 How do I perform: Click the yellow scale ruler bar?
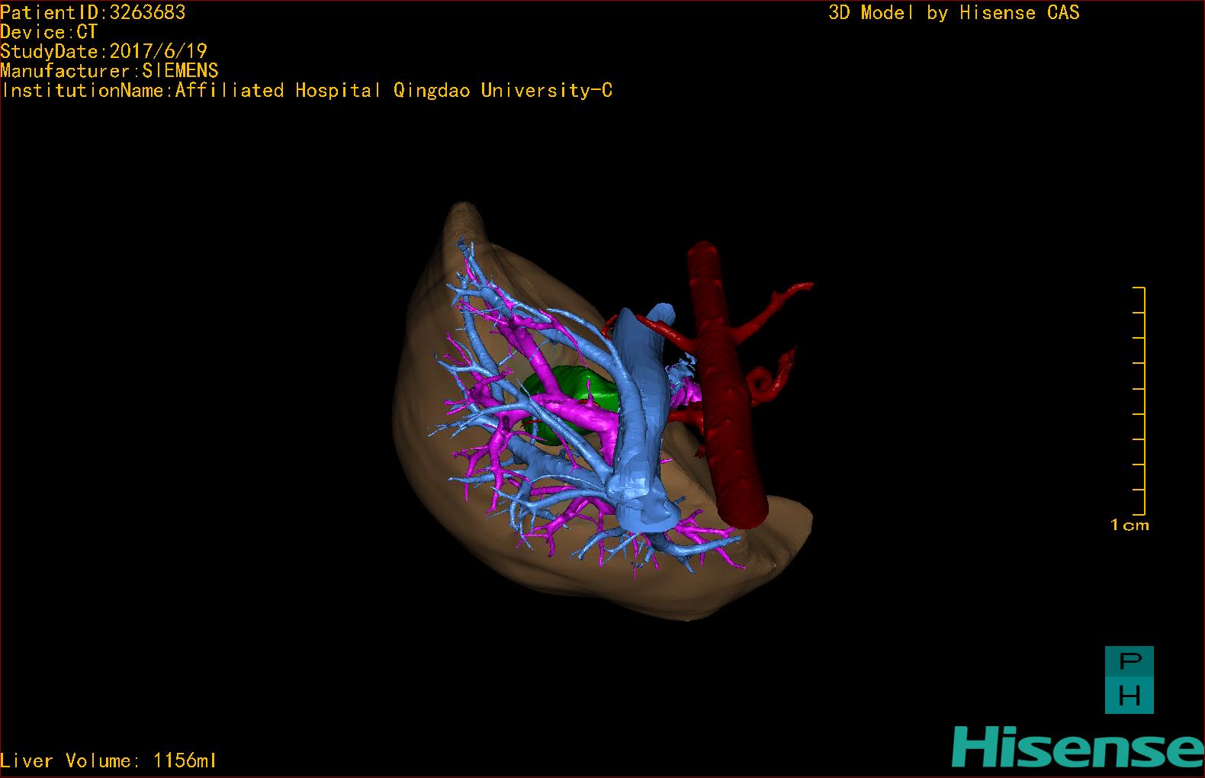[x=1143, y=400]
